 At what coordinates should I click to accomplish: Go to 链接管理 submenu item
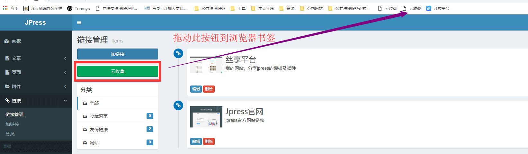click(14, 114)
